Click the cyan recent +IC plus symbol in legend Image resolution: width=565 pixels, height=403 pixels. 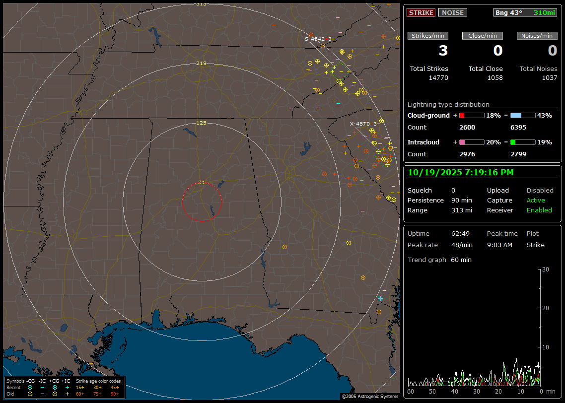[67, 387]
